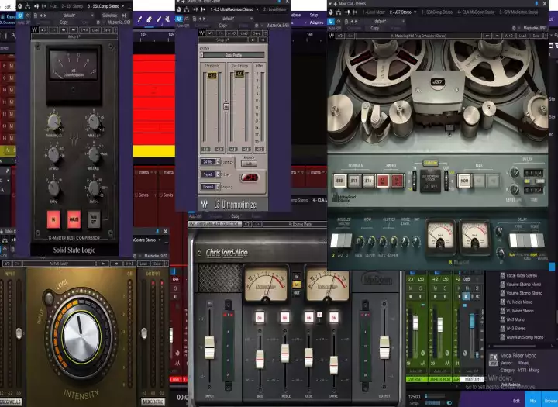558x407 pixels.
Task: Solo the Main Out mixer channel
Action: coord(477,288)
